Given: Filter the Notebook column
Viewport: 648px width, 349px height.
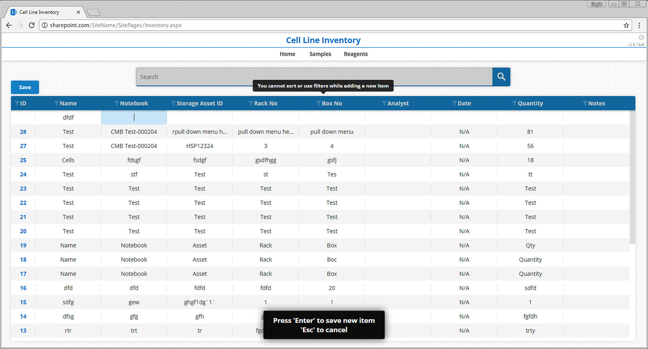Looking at the screenshot, I should click(x=116, y=103).
